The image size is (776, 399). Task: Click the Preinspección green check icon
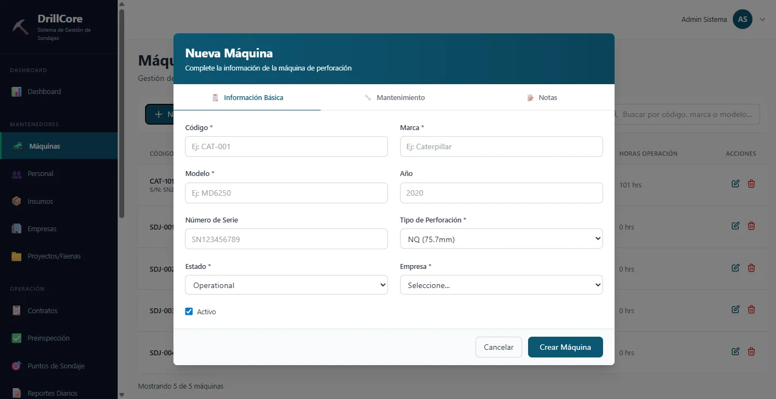[17, 338]
